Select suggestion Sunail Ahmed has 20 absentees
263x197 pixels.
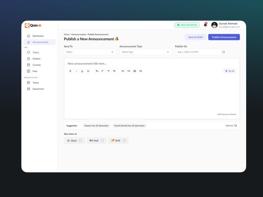[x=129, y=125]
